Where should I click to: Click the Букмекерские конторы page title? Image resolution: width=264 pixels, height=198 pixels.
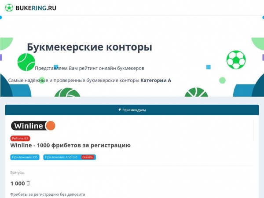point(89,47)
